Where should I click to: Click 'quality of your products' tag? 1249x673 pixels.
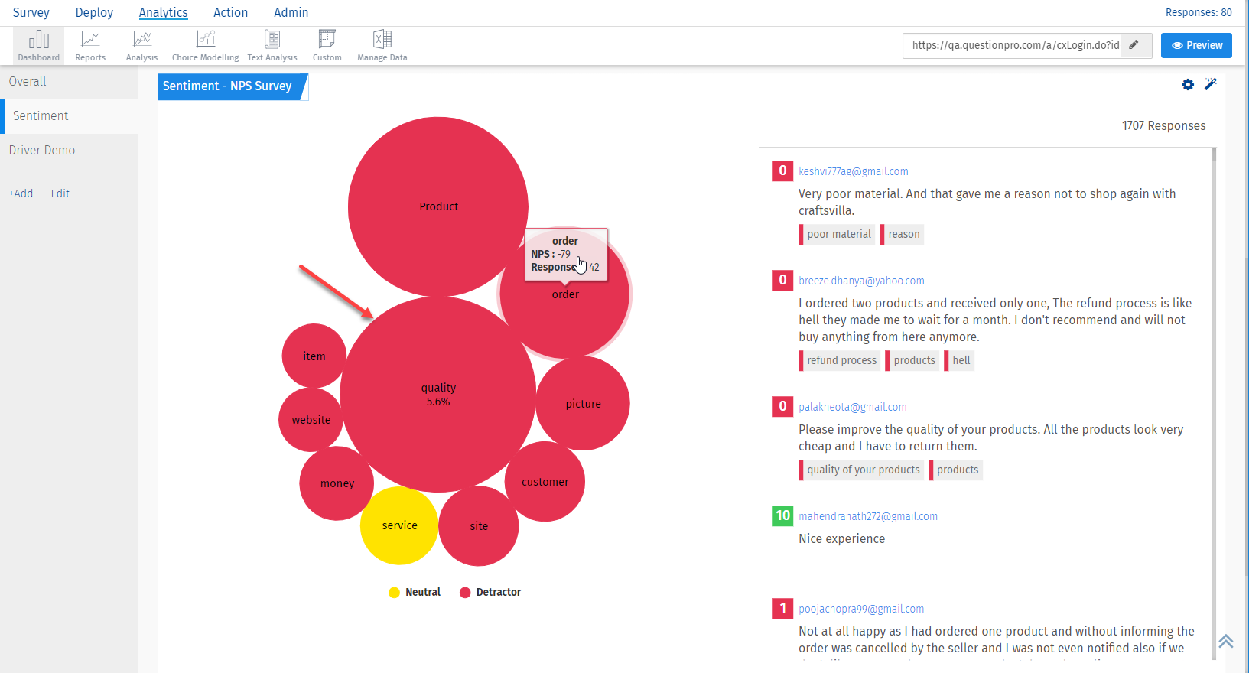click(x=861, y=470)
